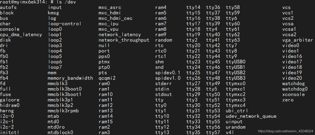
Task: Click the 'vga_arbiter' device name
Action: click(297, 40)
